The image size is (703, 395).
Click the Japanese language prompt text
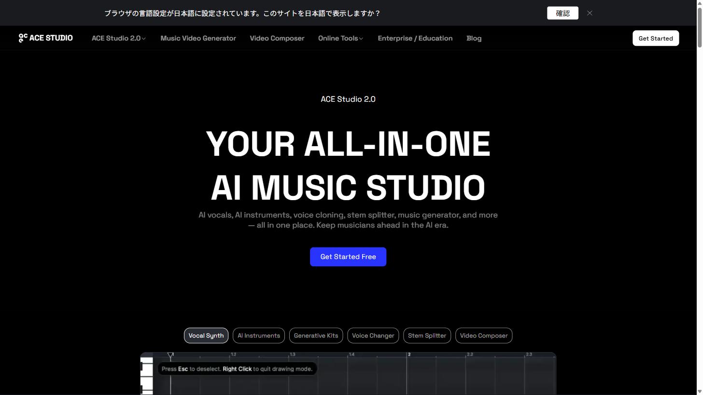pyautogui.click(x=242, y=13)
